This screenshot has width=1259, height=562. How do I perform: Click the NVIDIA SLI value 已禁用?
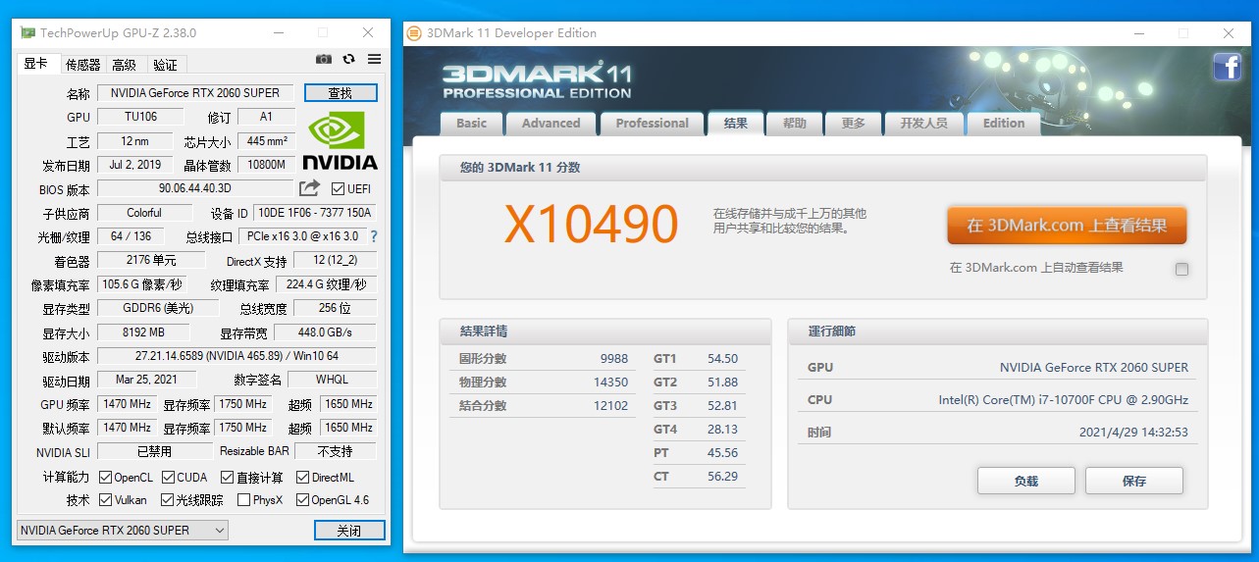(154, 451)
